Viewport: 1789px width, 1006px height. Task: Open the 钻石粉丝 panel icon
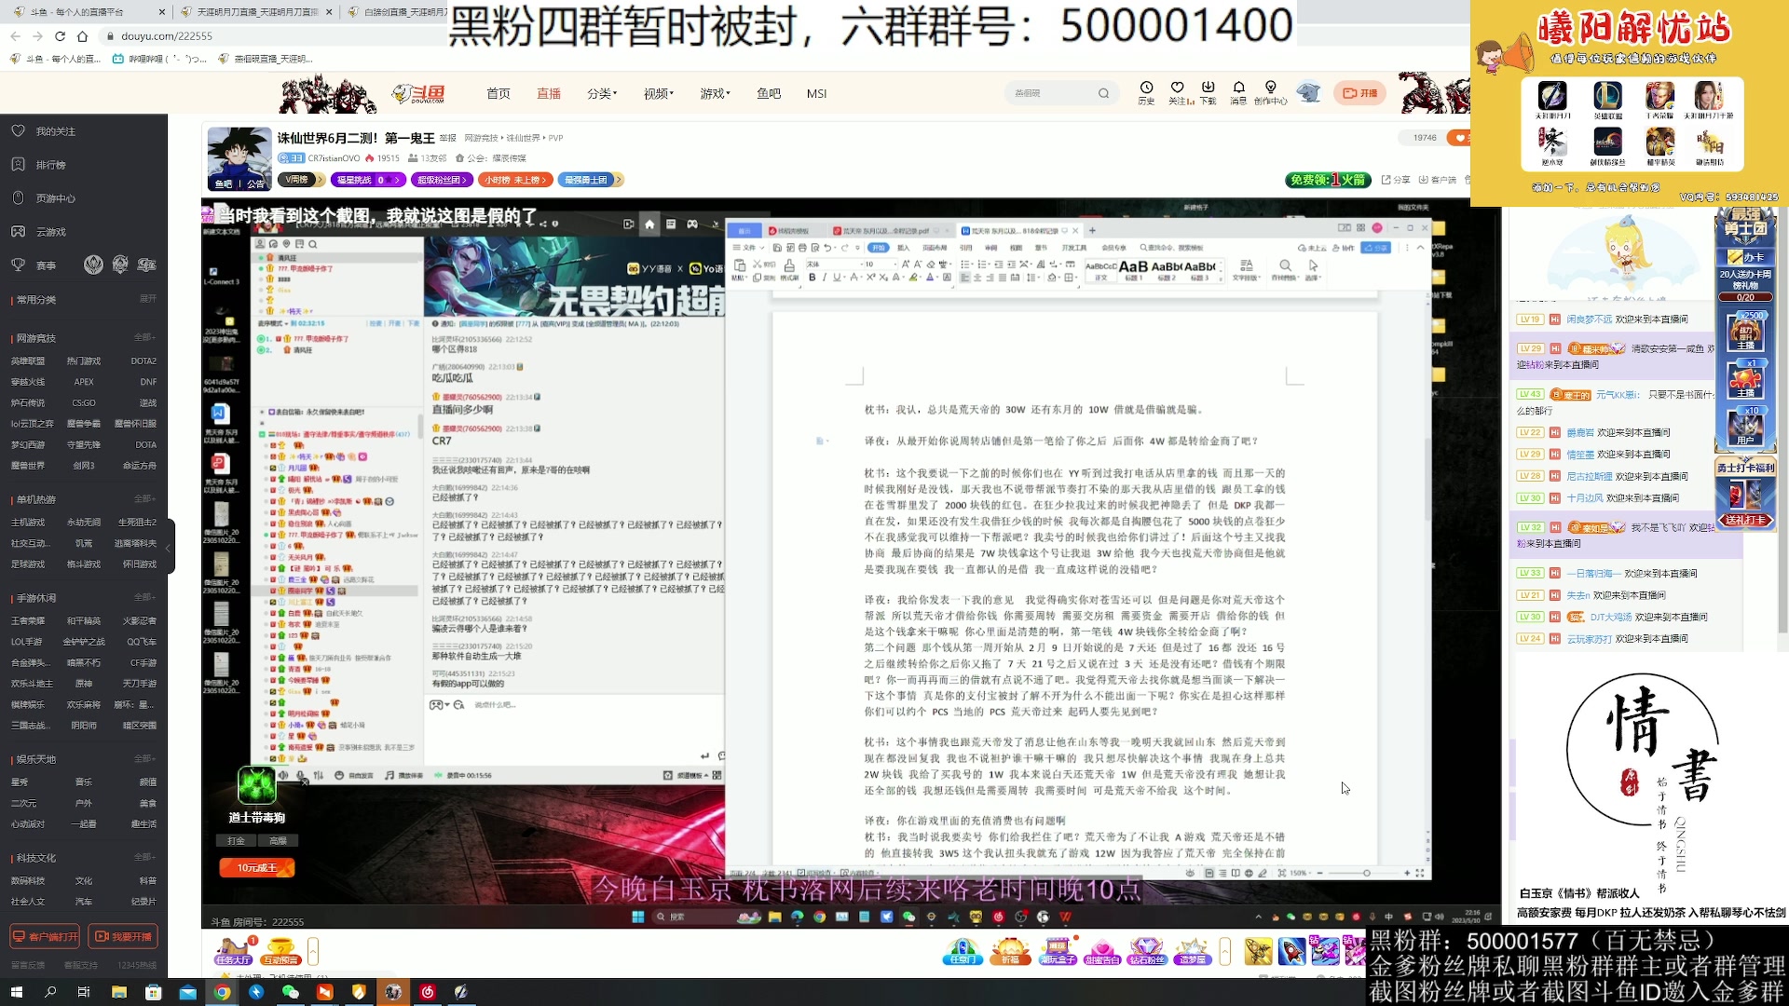click(x=1148, y=952)
